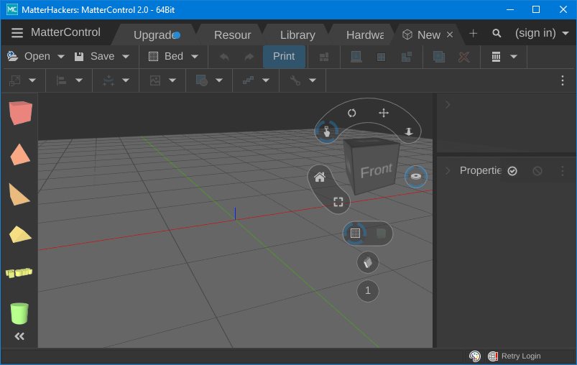The image size is (577, 365).
Task: Select the rotate view tool
Action: pos(352,113)
